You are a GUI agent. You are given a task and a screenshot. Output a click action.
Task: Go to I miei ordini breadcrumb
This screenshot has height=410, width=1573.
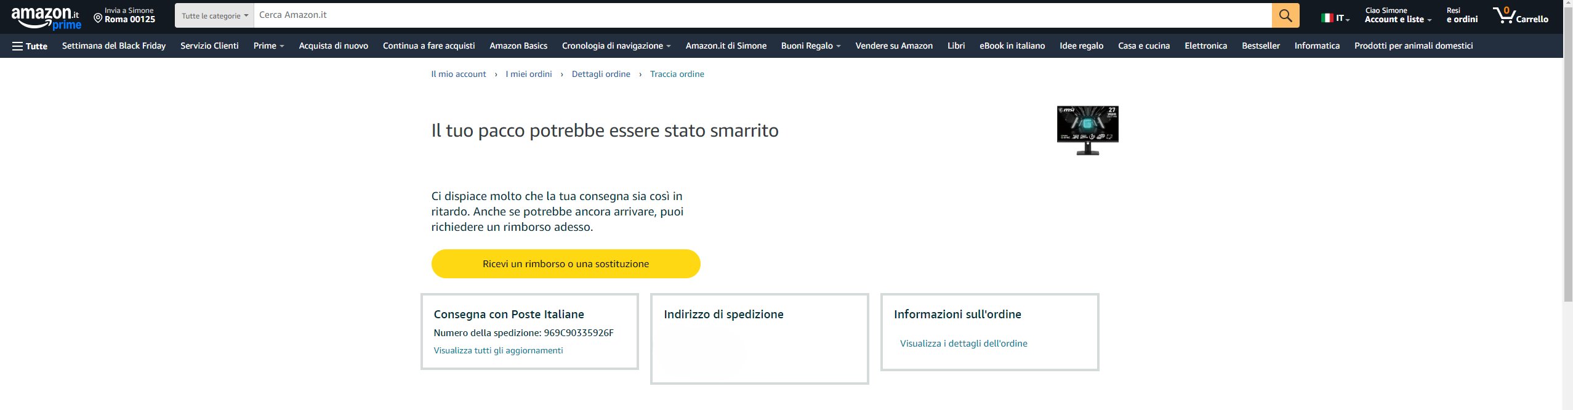529,74
